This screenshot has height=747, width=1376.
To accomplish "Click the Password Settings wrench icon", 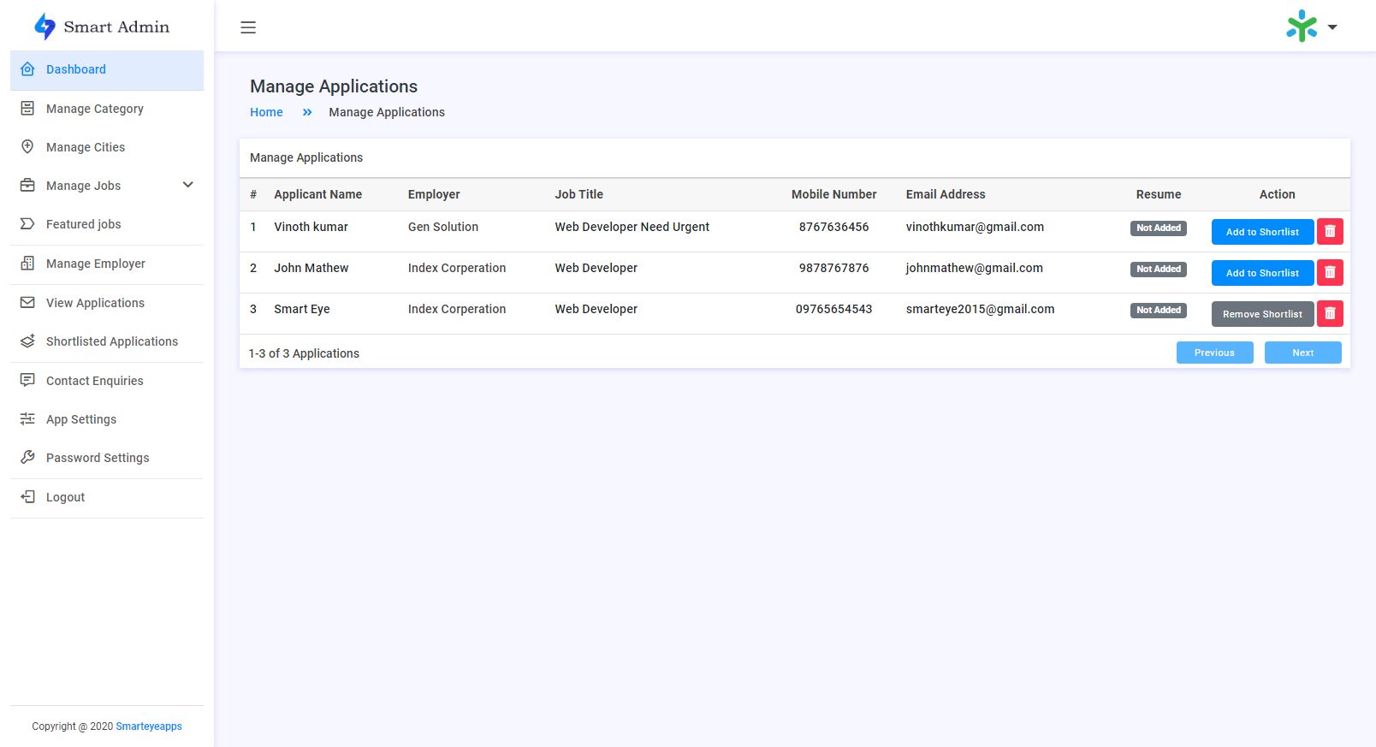I will (27, 458).
